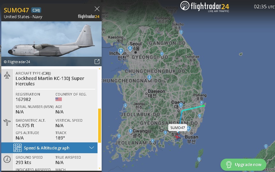The height and width of the screenshot is (172, 275).
Task: Click the Incheon airport marker pin
Action: click(x=121, y=51)
